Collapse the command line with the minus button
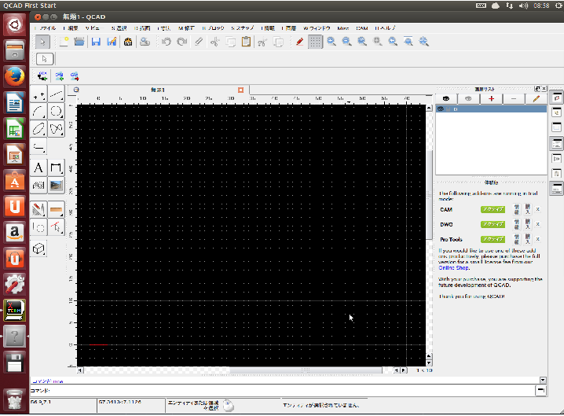The width and height of the screenshot is (564, 416). pos(540,390)
